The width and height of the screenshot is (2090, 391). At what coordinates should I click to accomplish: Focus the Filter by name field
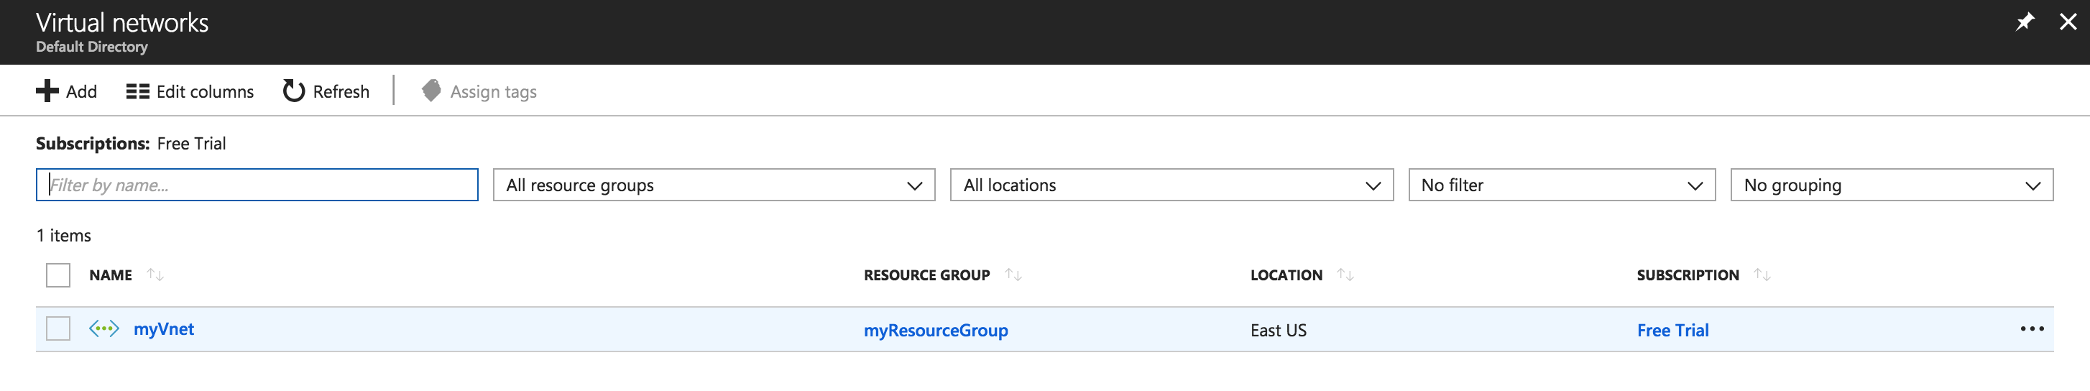(x=257, y=185)
